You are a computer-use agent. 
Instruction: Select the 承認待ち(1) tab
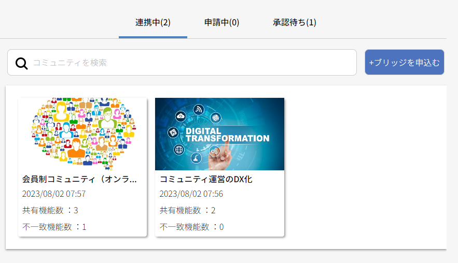[295, 22]
